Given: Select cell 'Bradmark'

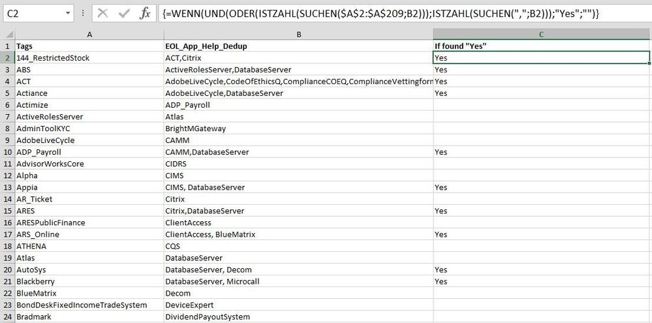Looking at the screenshot, I should 89,317.
